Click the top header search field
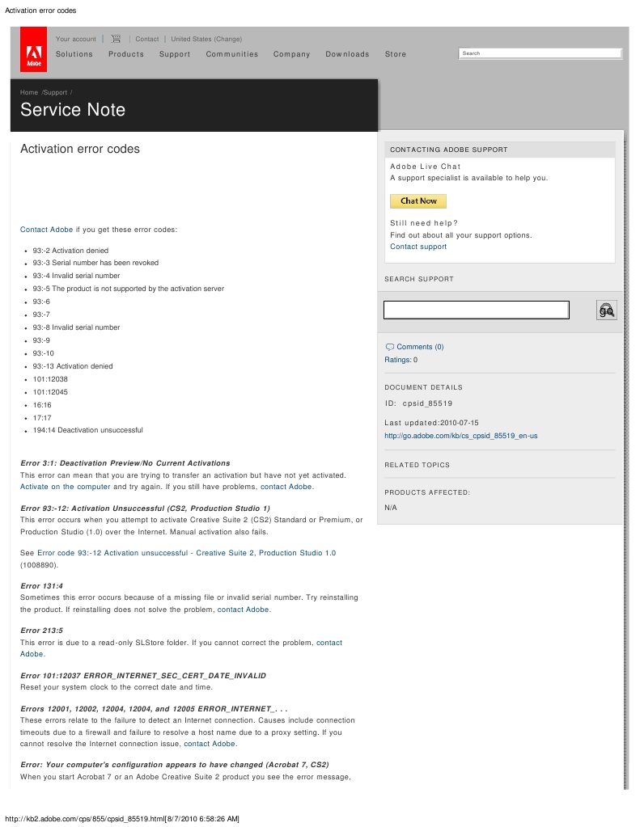The width and height of the screenshot is (640, 827). pos(540,53)
